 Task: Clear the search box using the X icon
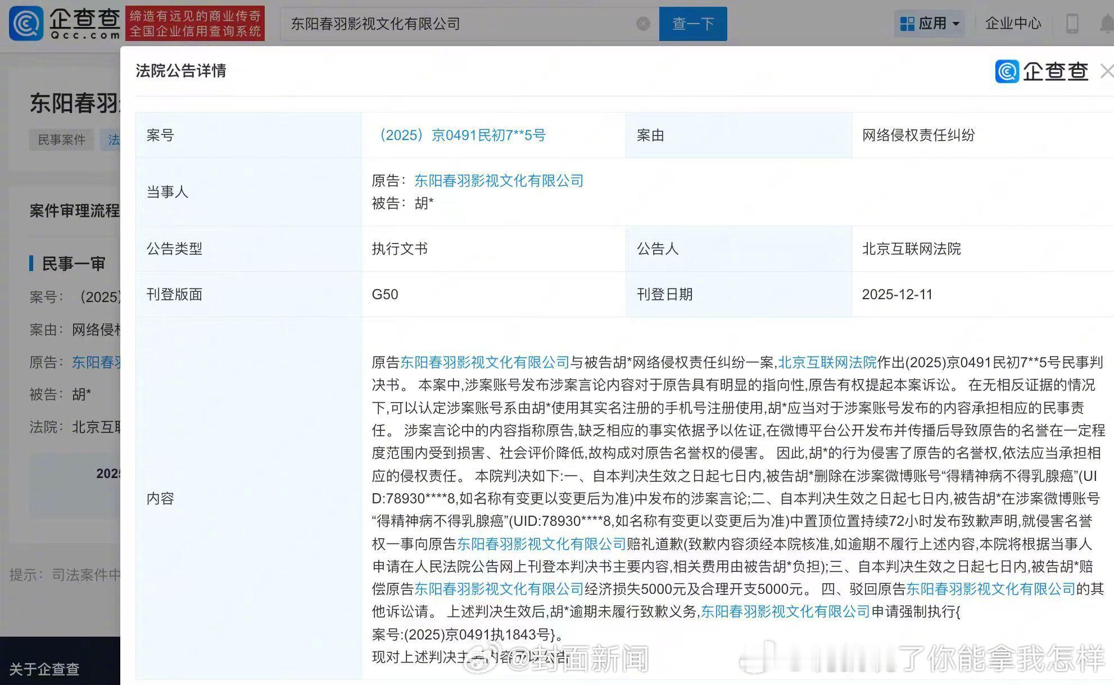[x=642, y=23]
